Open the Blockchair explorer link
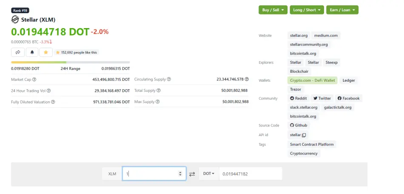Screen dimensions: 404x194 click(x=299, y=71)
